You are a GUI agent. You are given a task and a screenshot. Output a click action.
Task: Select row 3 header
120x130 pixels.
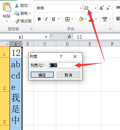click(x=5, y=108)
